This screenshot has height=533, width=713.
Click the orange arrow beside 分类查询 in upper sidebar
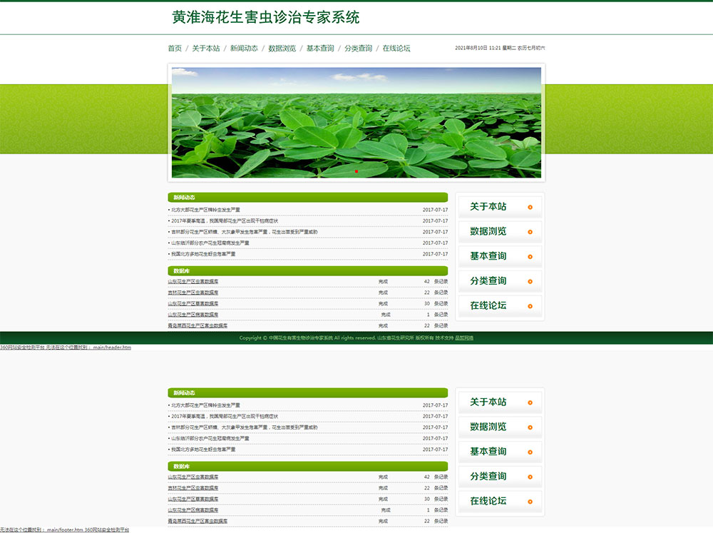[530, 281]
